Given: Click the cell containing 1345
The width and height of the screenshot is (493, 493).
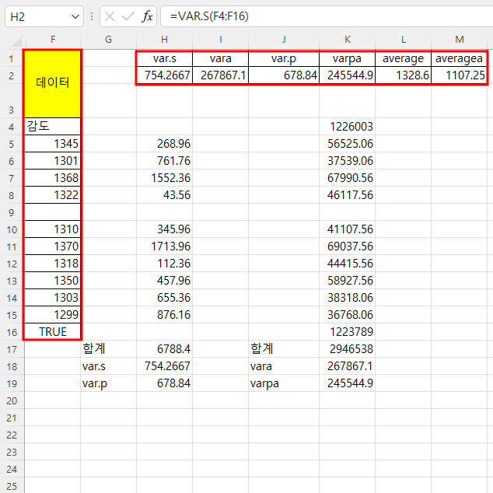Looking at the screenshot, I should tap(53, 144).
